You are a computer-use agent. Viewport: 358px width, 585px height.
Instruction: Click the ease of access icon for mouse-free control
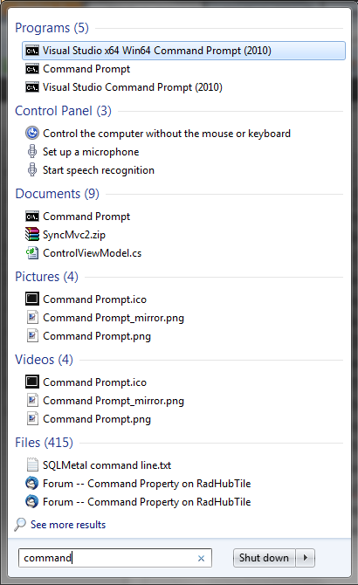[x=32, y=133]
